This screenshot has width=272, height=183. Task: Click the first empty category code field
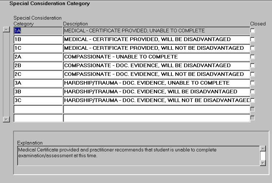tap(38, 109)
